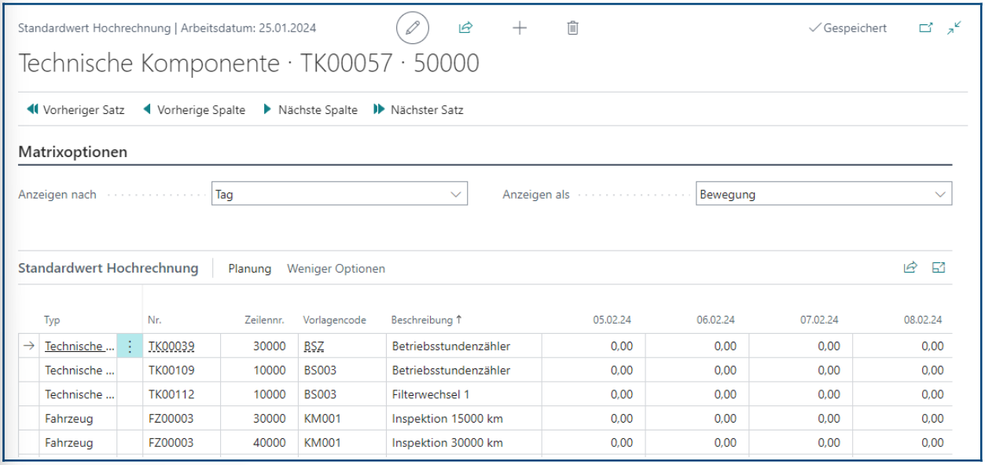Click the 05.02.24 column header

612,320
